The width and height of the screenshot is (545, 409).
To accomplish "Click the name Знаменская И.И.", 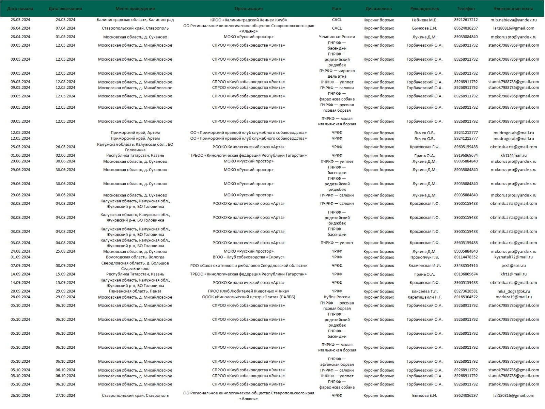I will 424,266.
